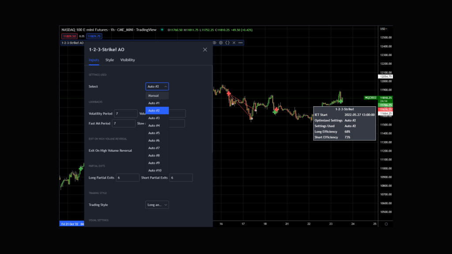Select the 1-2-3-Strike! AO indicator legend label

[x=73, y=43]
